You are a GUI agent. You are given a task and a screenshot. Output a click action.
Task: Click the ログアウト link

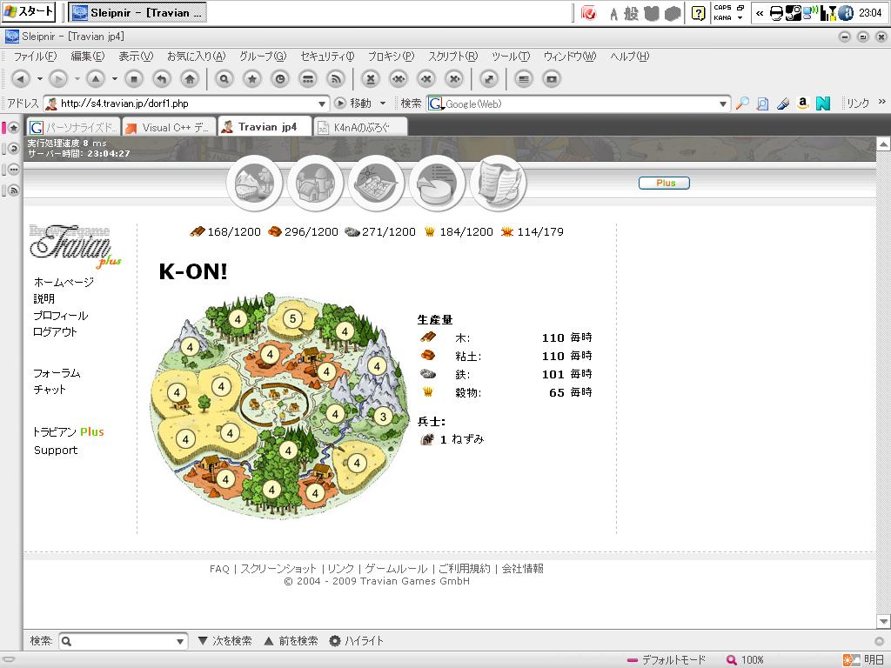(55, 331)
